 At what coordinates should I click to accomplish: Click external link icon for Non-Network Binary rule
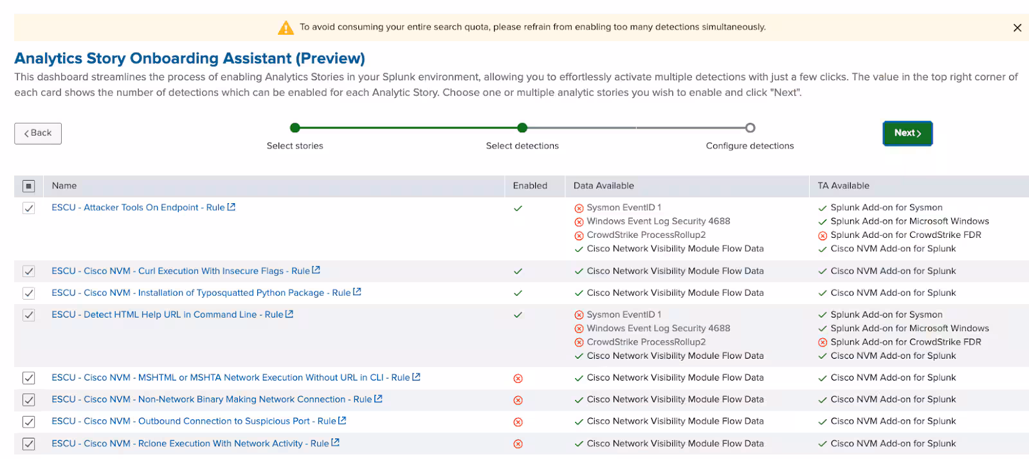(x=378, y=399)
